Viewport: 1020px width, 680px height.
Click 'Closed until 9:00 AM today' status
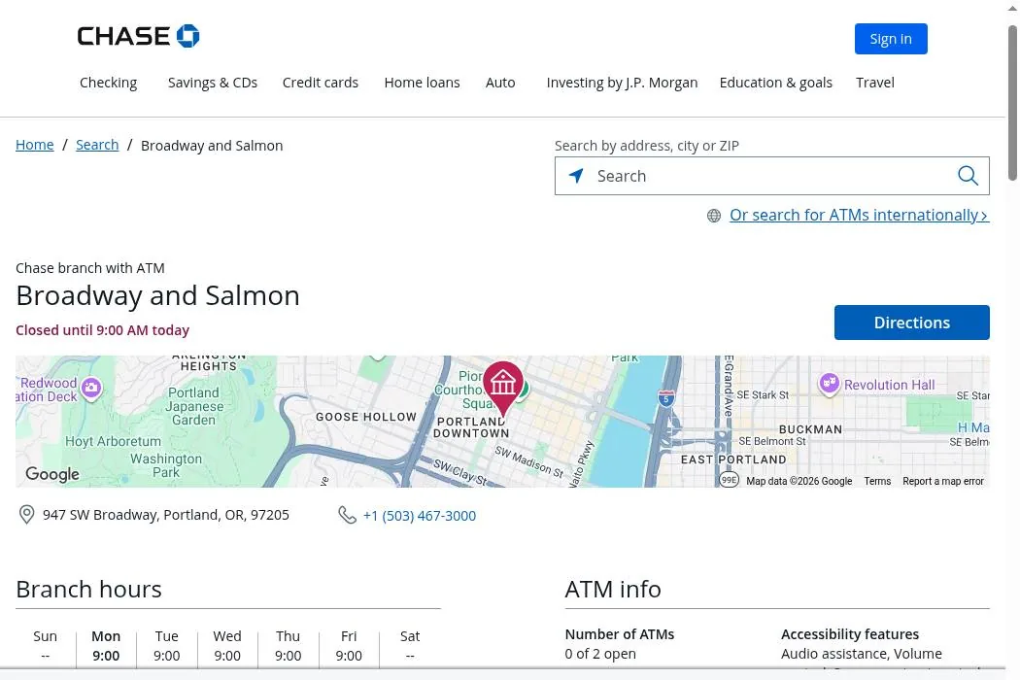tap(102, 330)
